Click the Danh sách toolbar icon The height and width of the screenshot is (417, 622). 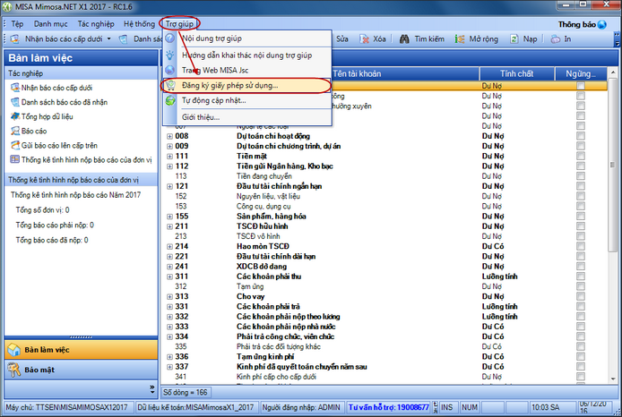[124, 38]
